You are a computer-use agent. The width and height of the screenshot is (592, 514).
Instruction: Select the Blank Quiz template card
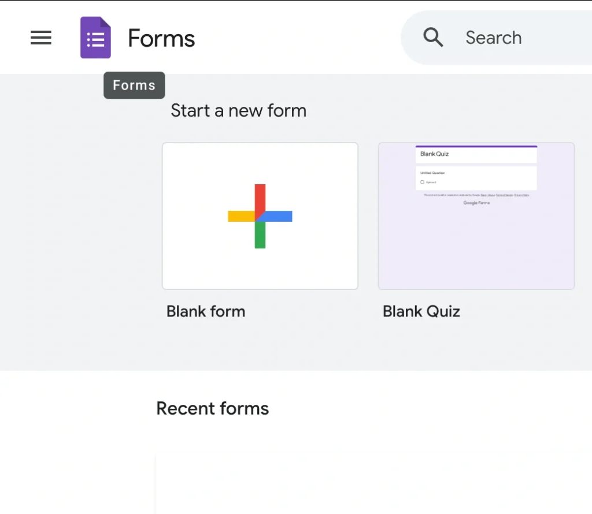[x=476, y=215]
